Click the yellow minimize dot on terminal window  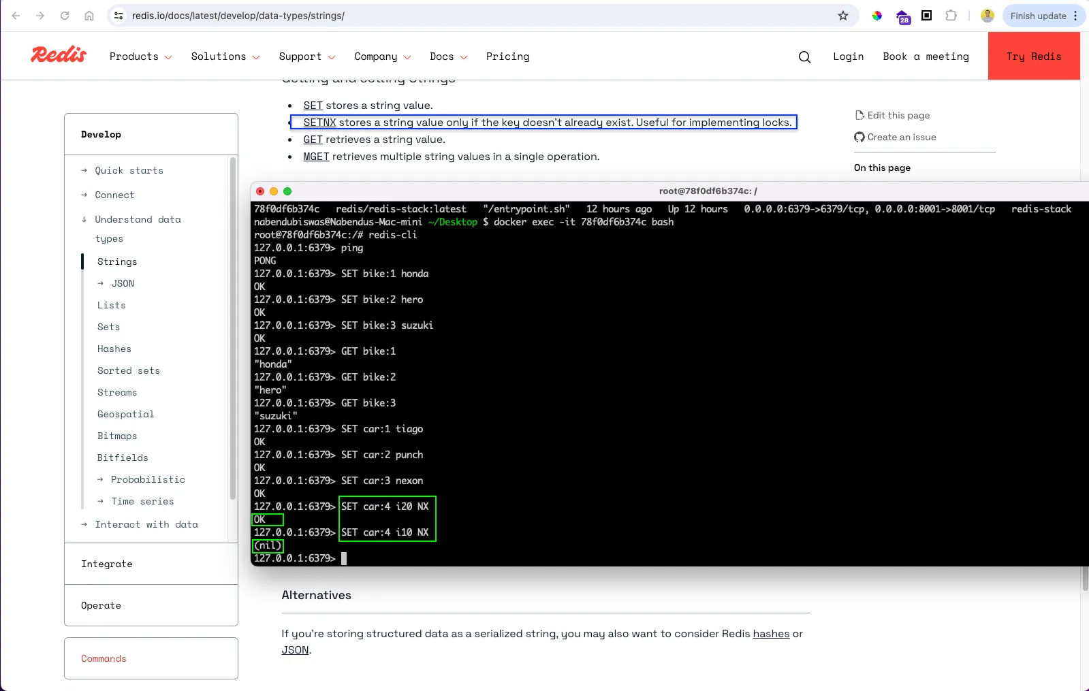(274, 191)
